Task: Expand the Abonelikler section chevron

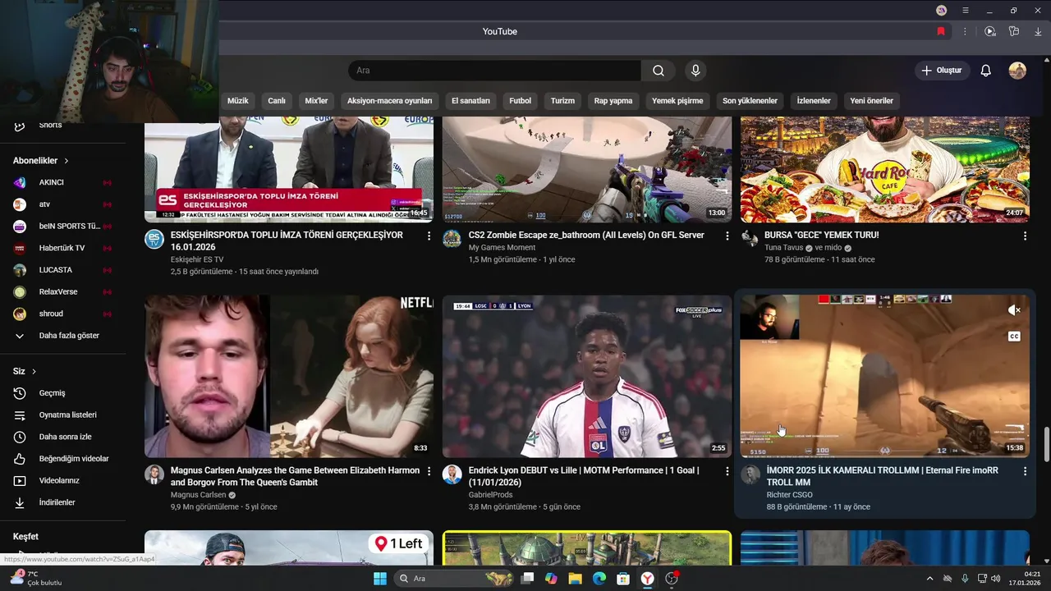Action: [x=67, y=161]
